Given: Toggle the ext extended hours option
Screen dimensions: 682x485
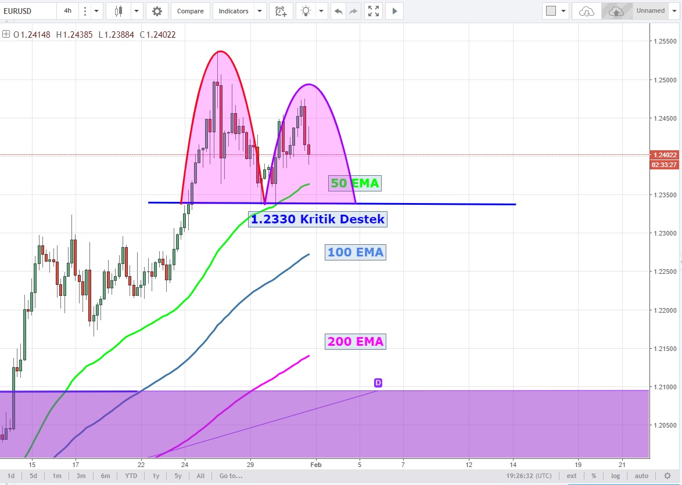Looking at the screenshot, I should point(572,476).
